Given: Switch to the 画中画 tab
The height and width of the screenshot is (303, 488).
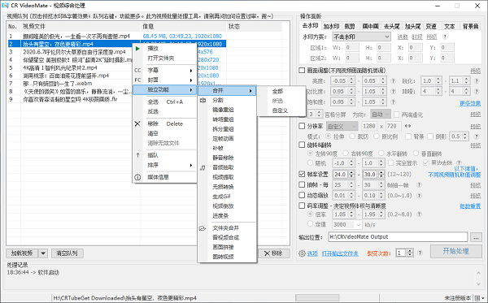Looking at the screenshot, I should pyautogui.click(x=370, y=27).
